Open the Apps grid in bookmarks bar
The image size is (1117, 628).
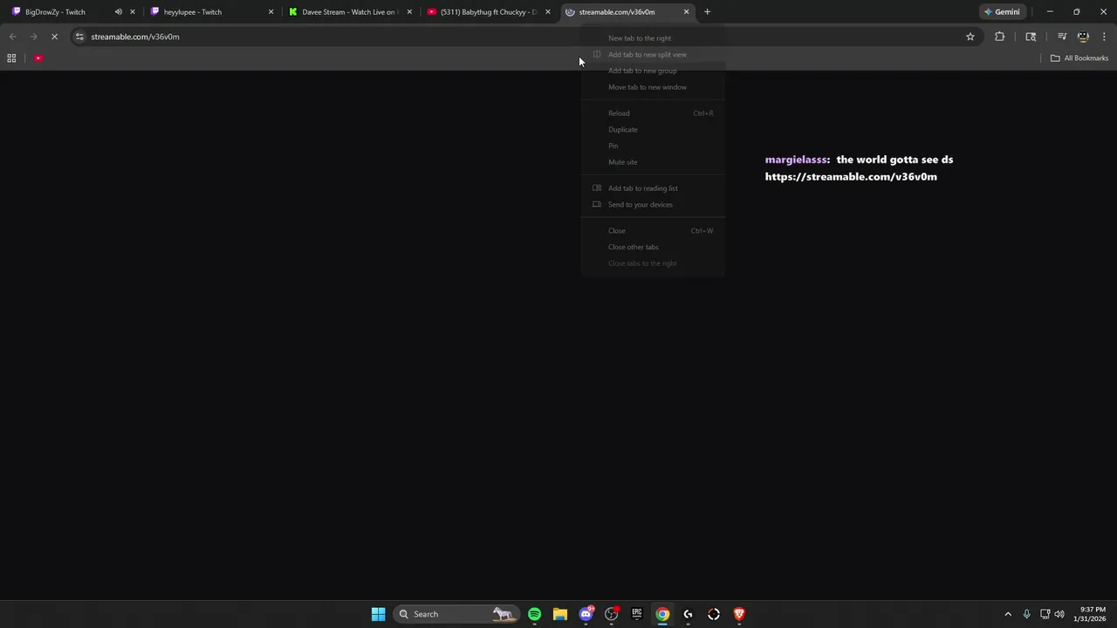click(11, 58)
